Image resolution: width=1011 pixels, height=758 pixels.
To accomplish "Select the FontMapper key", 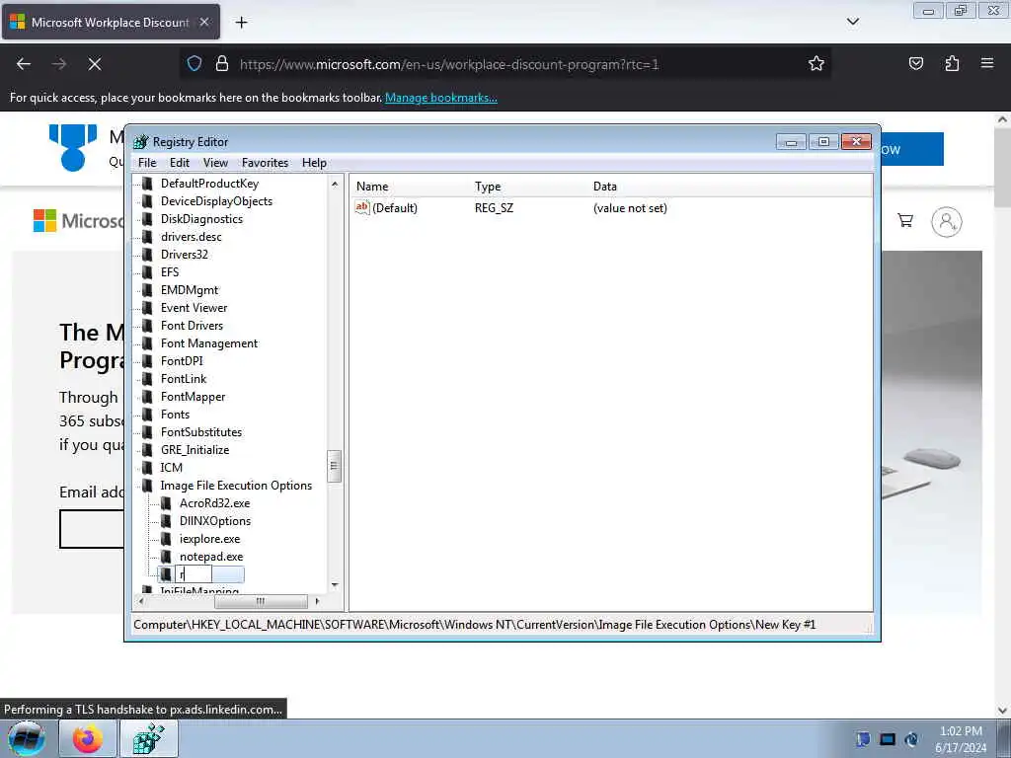I will [x=193, y=397].
